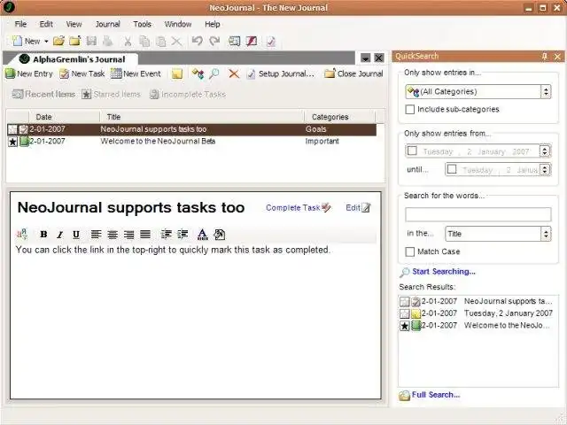567x425 pixels.
Task: Close the QuickSearch panel
Action: point(557,57)
